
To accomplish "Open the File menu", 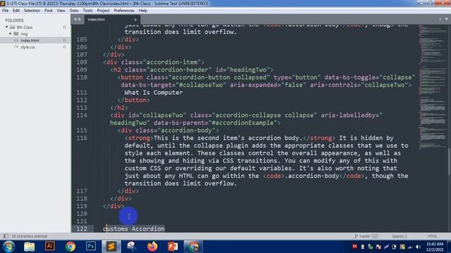I will point(5,11).
